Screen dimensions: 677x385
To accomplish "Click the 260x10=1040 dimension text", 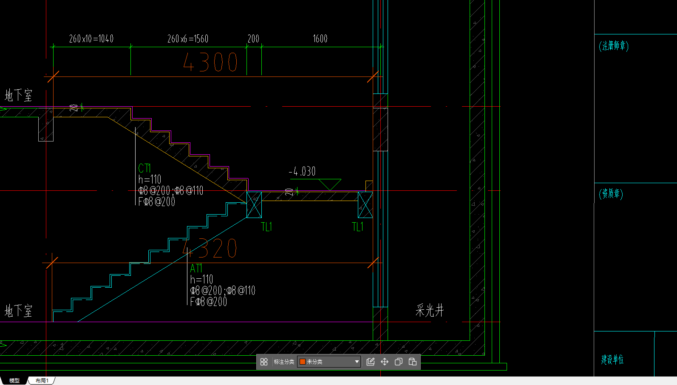I will click(91, 39).
